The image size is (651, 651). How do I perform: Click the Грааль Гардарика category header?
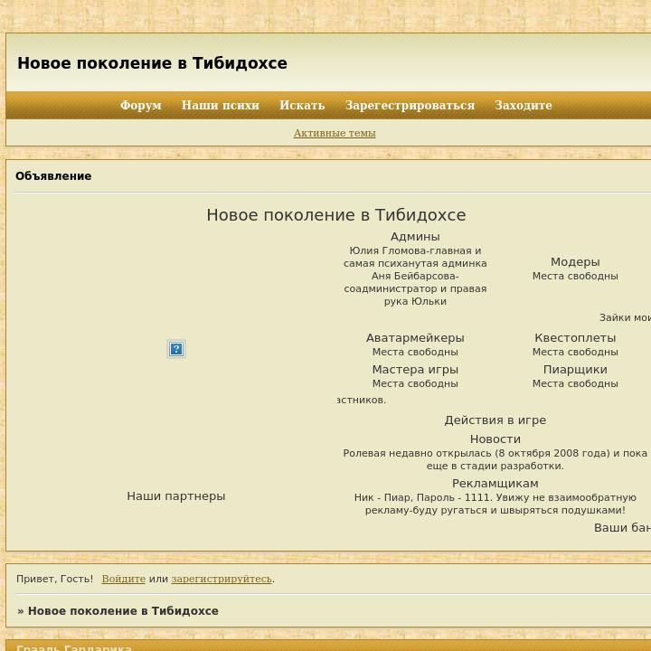pyautogui.click(x=74, y=647)
